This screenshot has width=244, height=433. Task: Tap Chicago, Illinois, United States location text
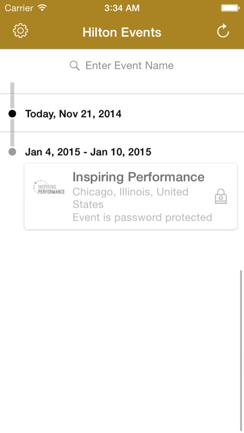pos(130,198)
